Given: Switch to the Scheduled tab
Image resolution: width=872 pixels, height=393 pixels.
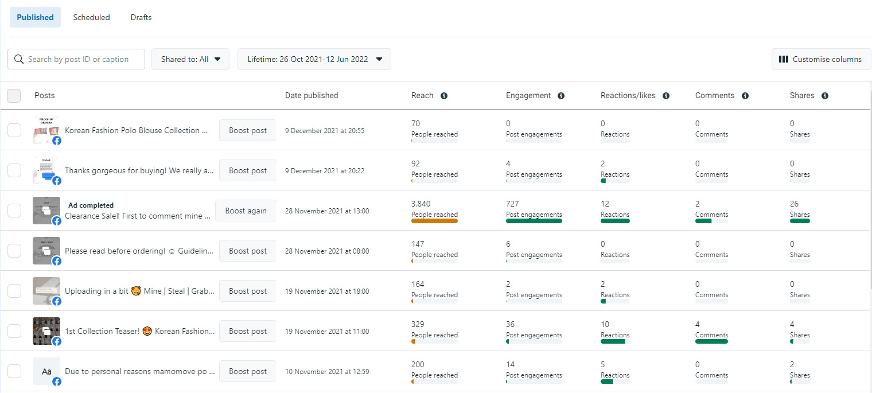Looking at the screenshot, I should (x=91, y=17).
